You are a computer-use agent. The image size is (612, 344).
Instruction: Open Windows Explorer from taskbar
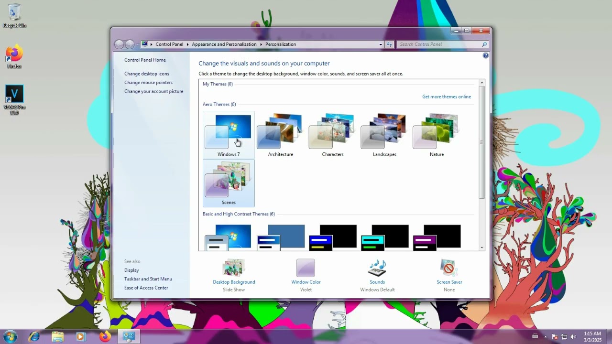coord(57,336)
